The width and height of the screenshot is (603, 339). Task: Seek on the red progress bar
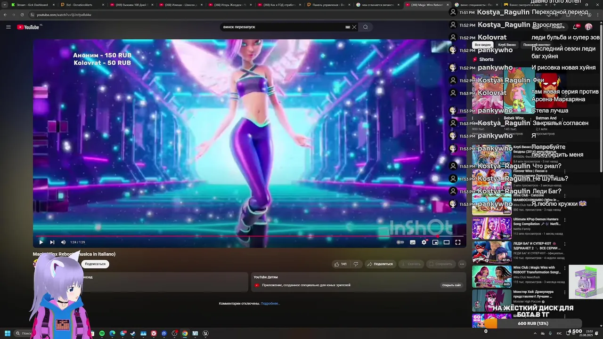tap(250, 236)
